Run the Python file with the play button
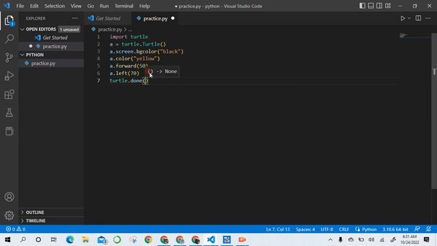Screen dimensions: 437x246 402,18
